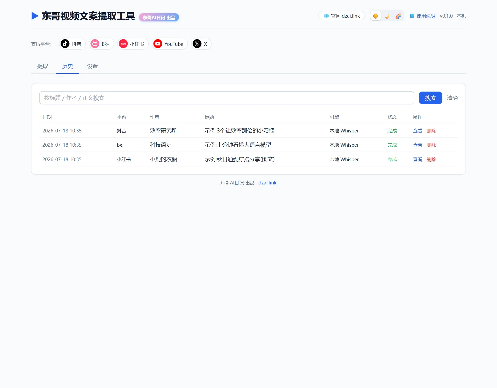
Task: Select the 历史 tab
Action: coord(68,66)
